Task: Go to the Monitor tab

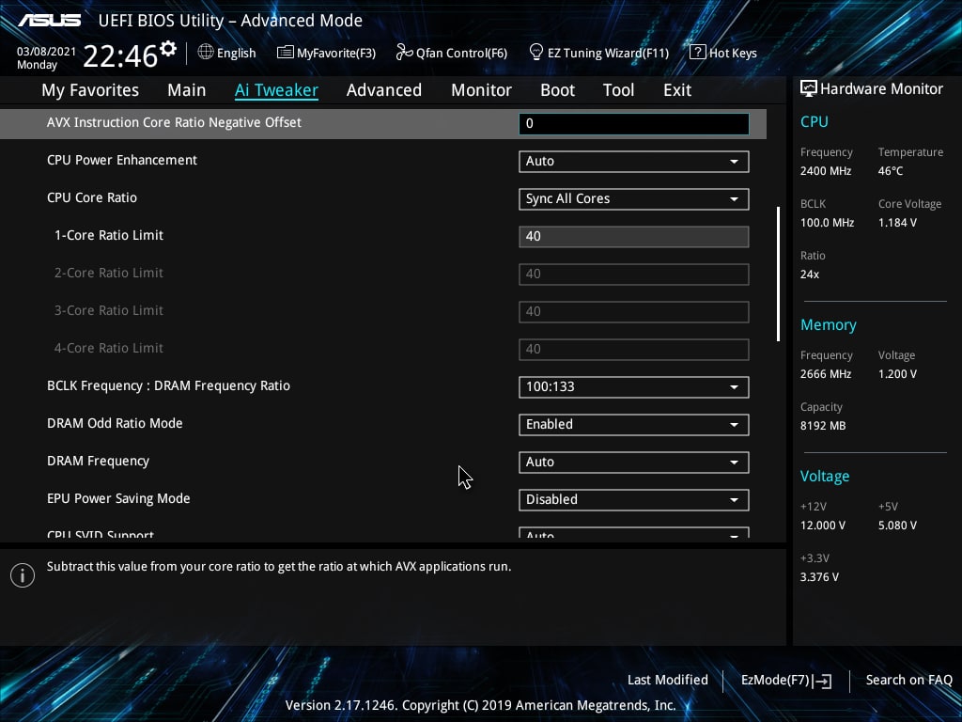Action: tap(481, 90)
